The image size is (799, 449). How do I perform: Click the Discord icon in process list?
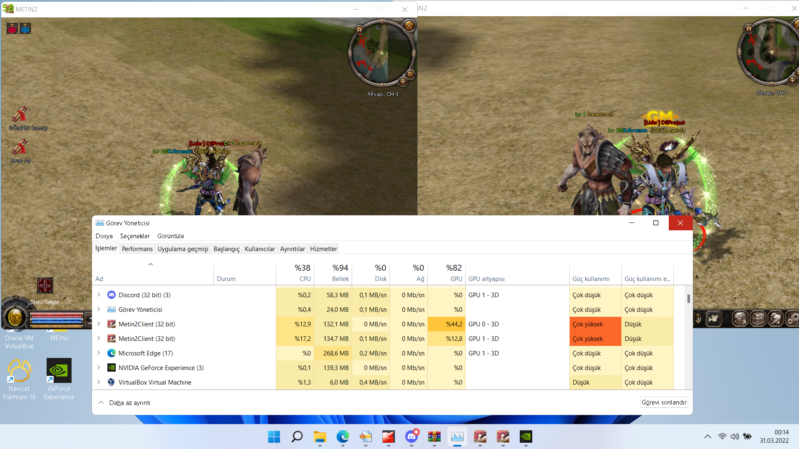click(111, 295)
